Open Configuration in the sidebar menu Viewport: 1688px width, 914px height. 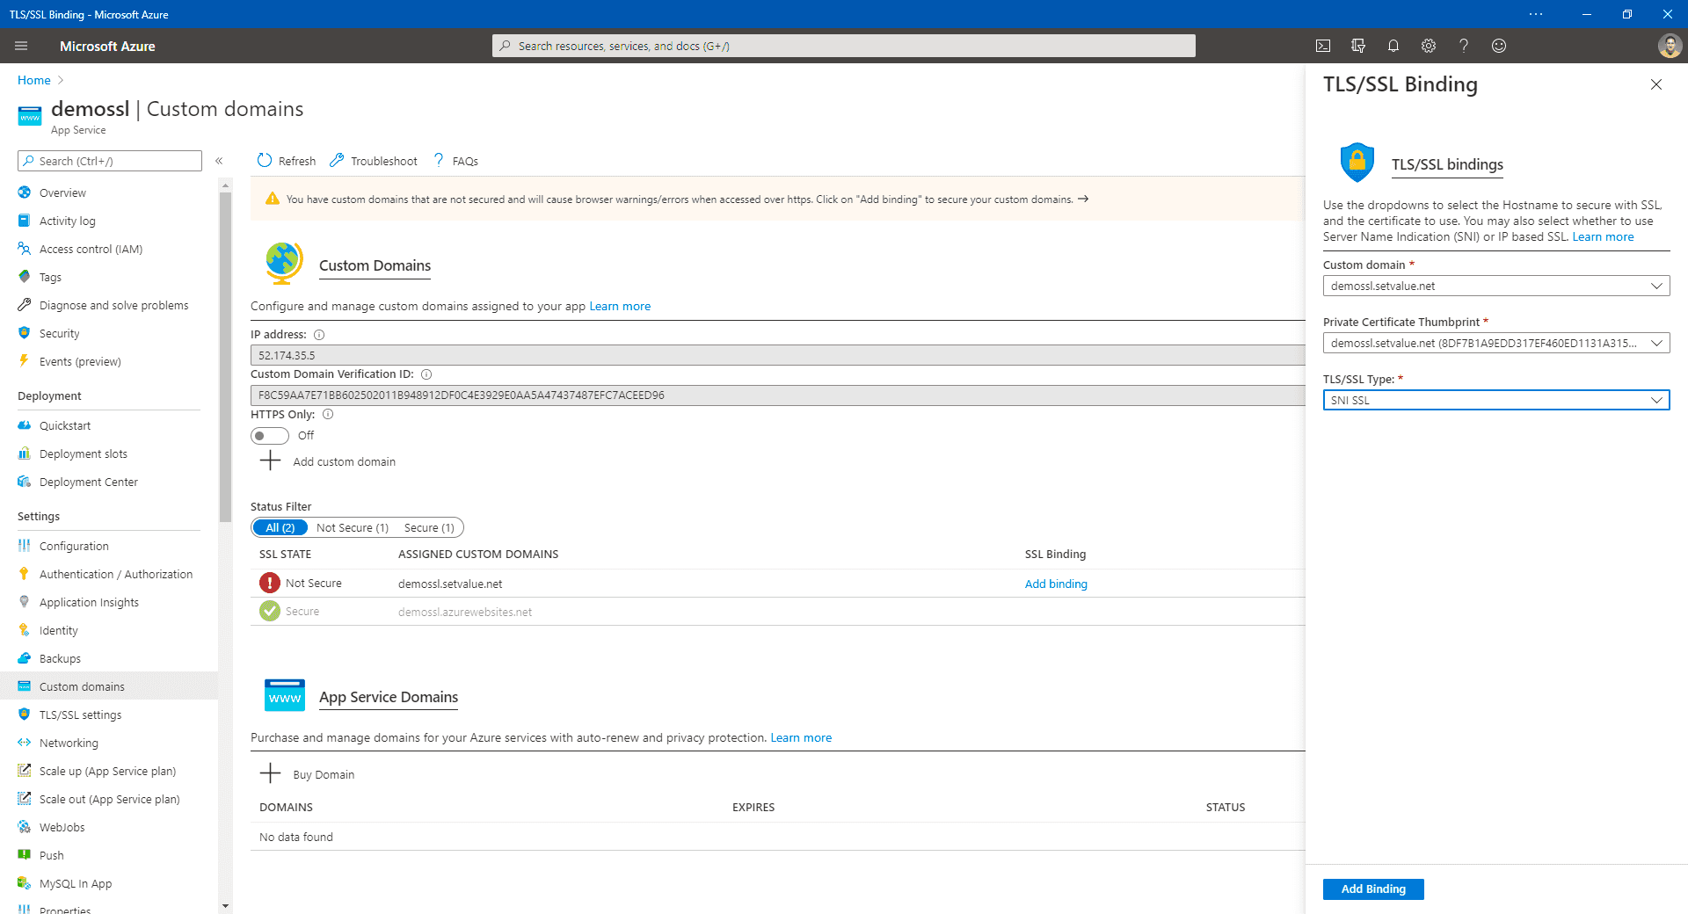coord(74,546)
